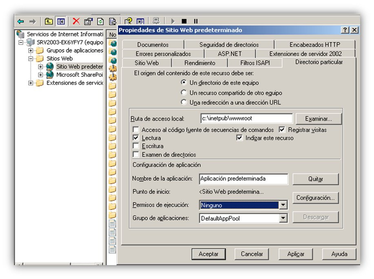Click the Ruta de acceso local field
This screenshot has width=374, height=279.
tap(247, 118)
